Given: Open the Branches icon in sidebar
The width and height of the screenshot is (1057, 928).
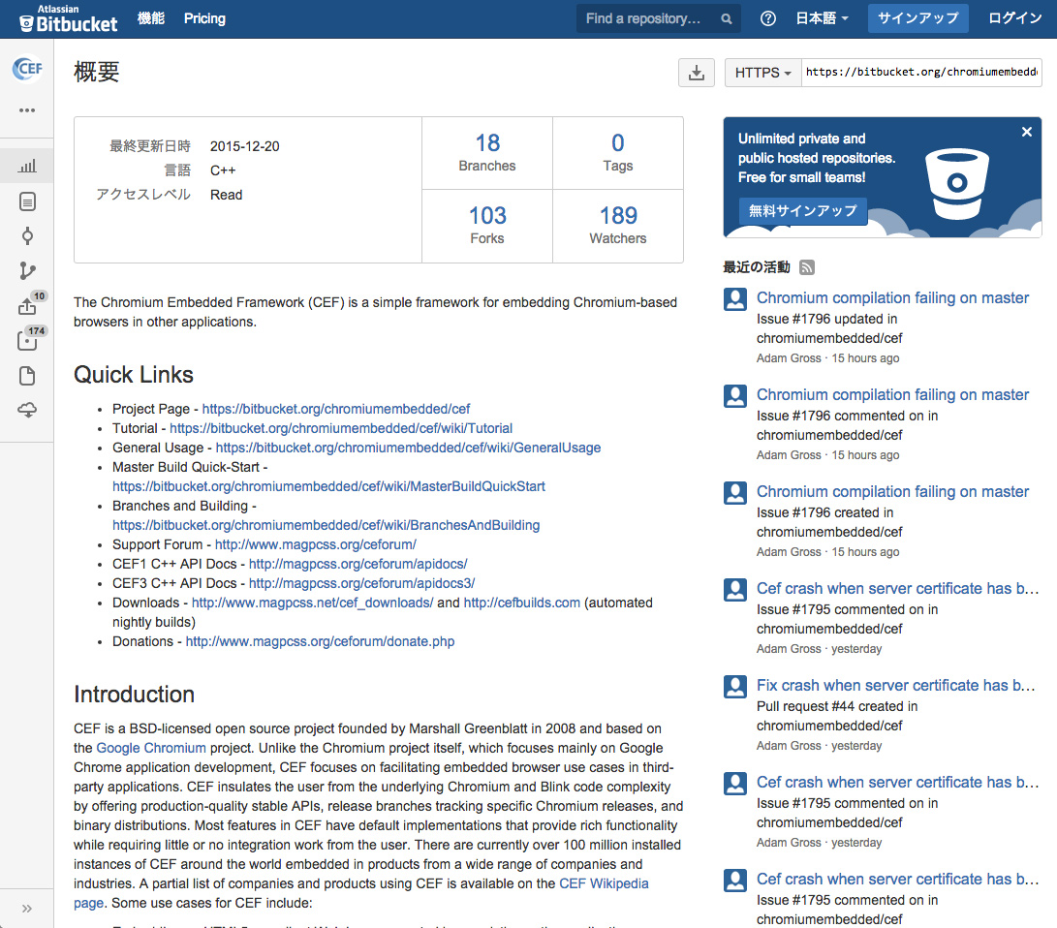Looking at the screenshot, I should point(27,271).
